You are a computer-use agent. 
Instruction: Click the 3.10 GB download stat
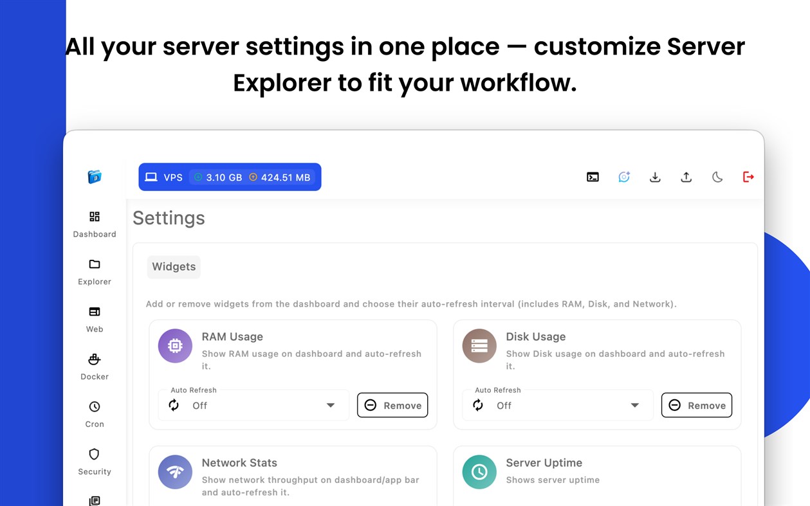[217, 177]
